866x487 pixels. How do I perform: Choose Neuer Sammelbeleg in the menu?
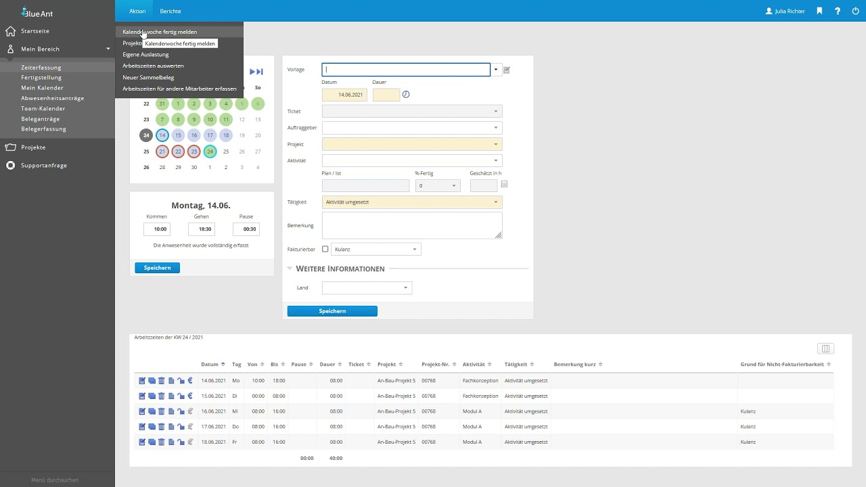[x=148, y=77]
